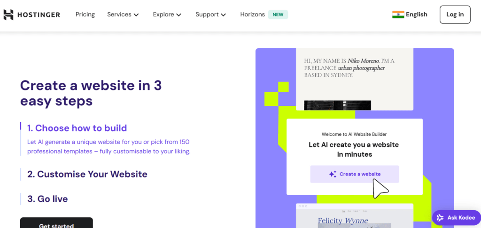Click the Felicity Wynne template thumbnail

coord(355,216)
